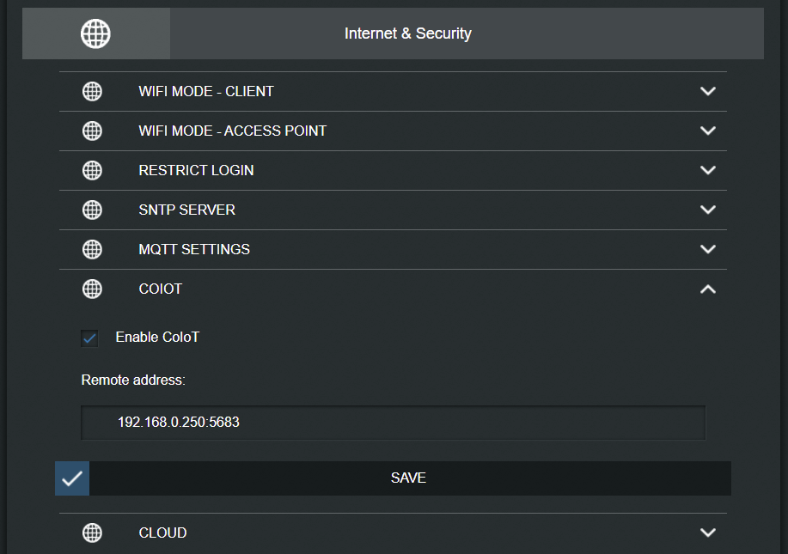Click the globe icon in Internet & Security header

pyautogui.click(x=95, y=33)
